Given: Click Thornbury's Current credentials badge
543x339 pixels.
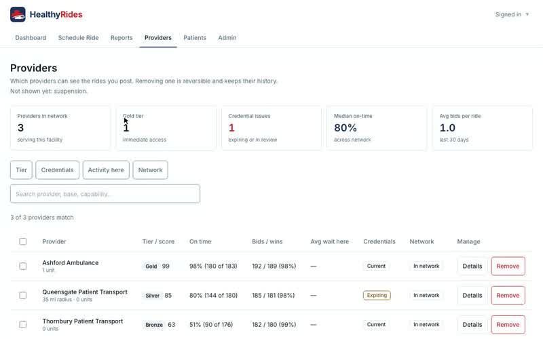Looking at the screenshot, I should 376,325.
